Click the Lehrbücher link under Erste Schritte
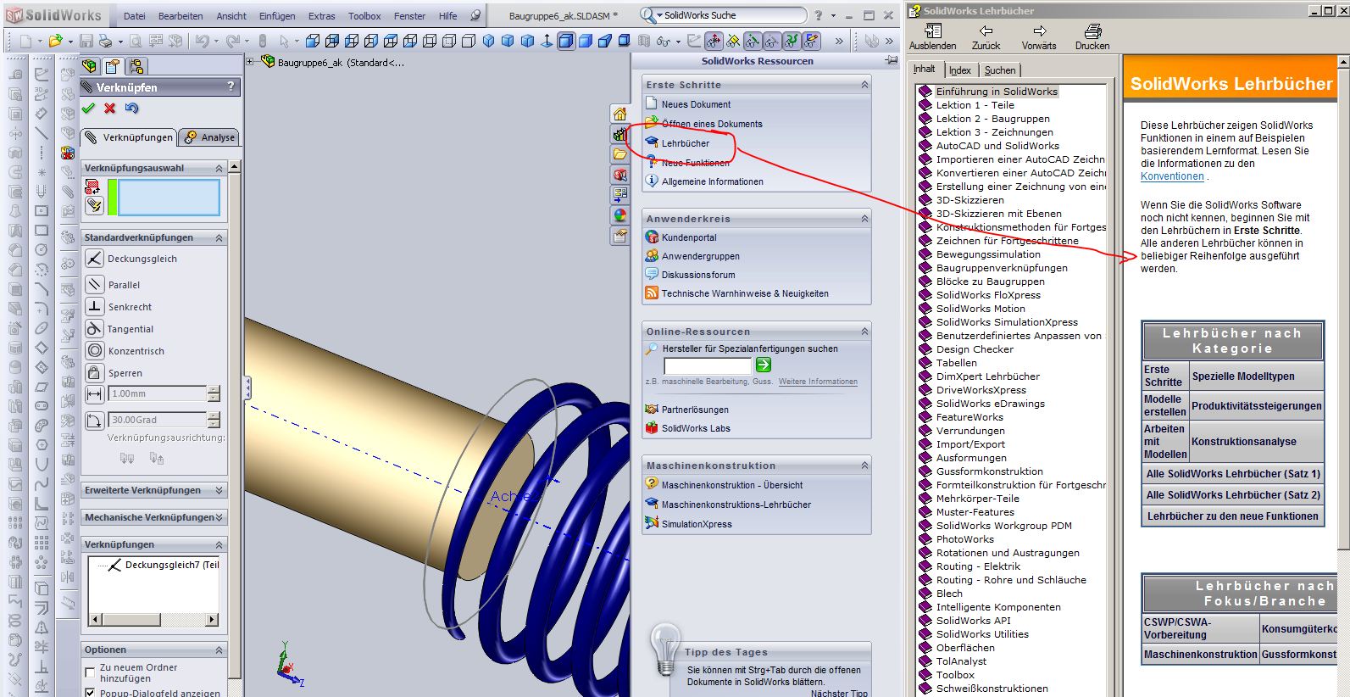 686,143
